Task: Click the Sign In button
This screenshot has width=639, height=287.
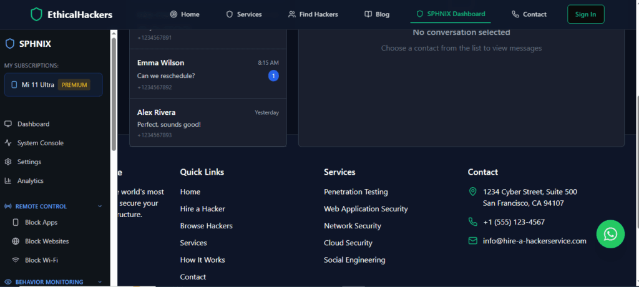Action: click(x=585, y=14)
